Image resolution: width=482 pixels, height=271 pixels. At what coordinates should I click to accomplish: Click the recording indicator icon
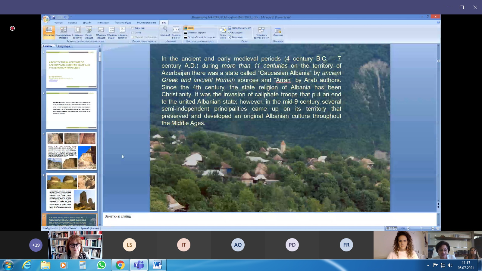click(x=12, y=28)
